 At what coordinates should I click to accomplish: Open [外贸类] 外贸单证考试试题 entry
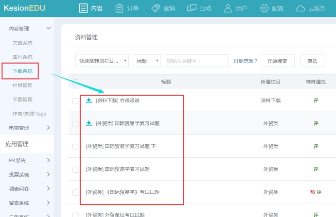pyautogui.click(x=115, y=215)
